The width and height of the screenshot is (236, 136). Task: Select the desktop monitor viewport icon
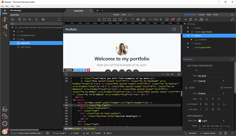tap(120, 19)
